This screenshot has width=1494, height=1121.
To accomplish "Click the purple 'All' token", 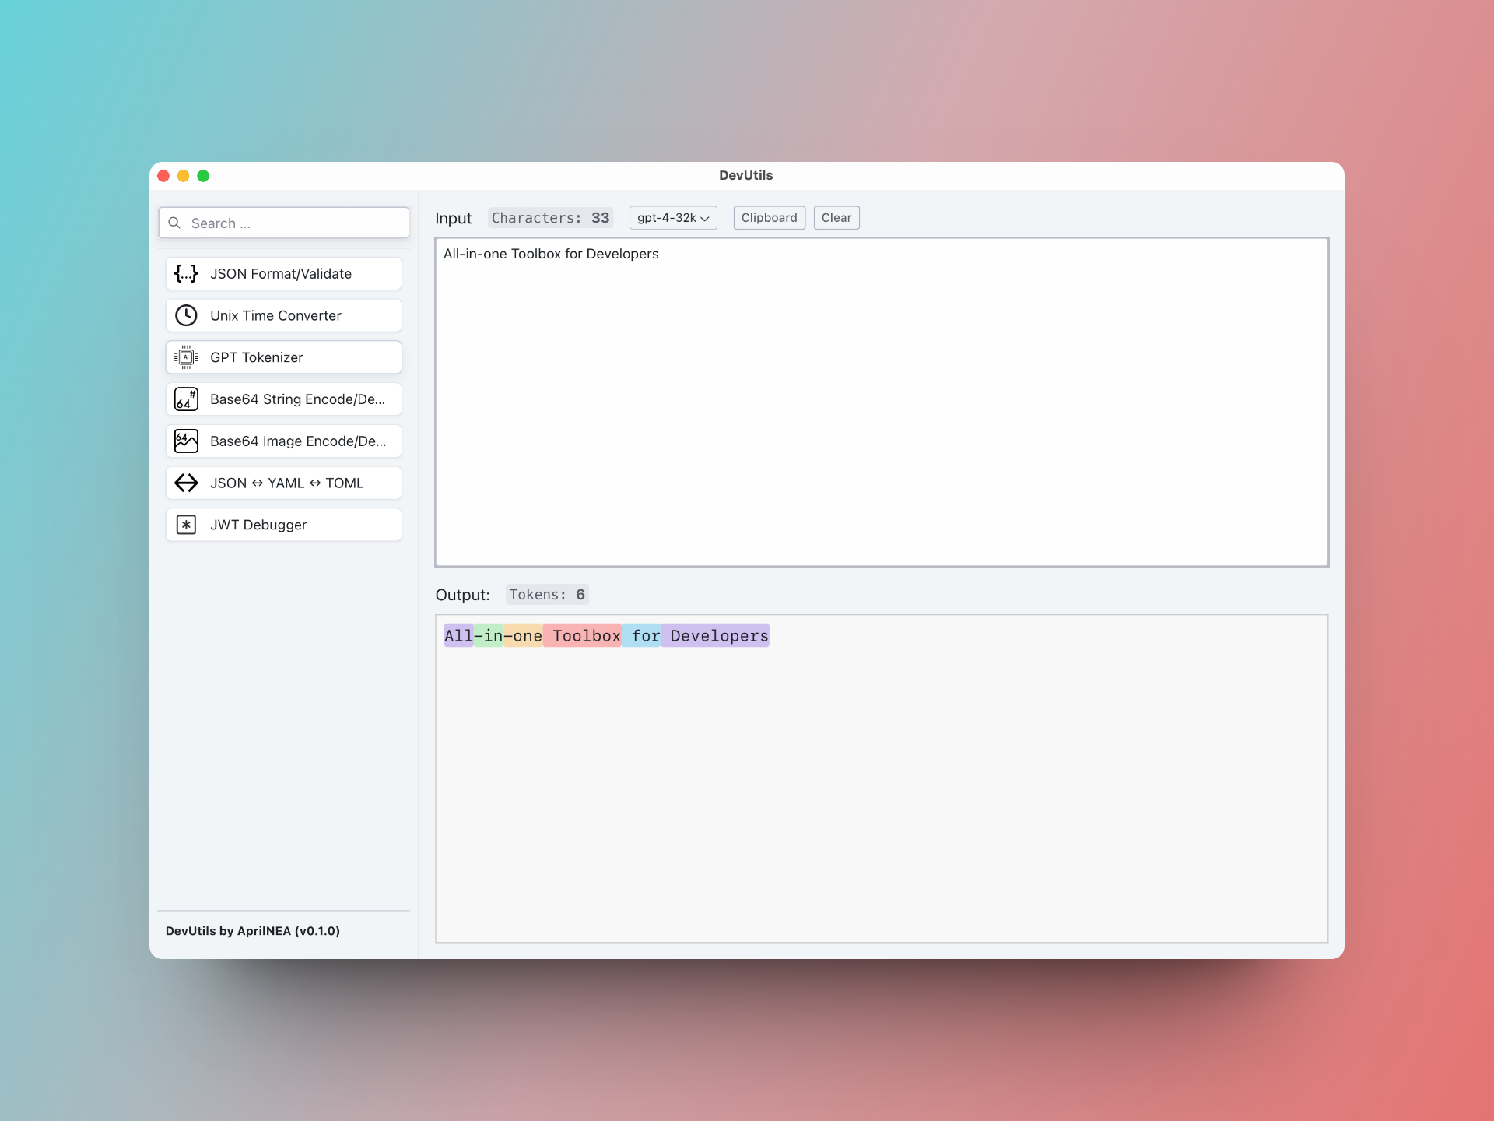I will click(x=459, y=636).
